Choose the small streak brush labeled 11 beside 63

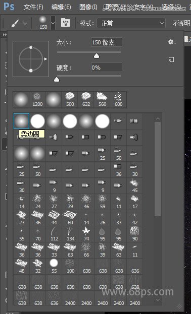[135, 250]
